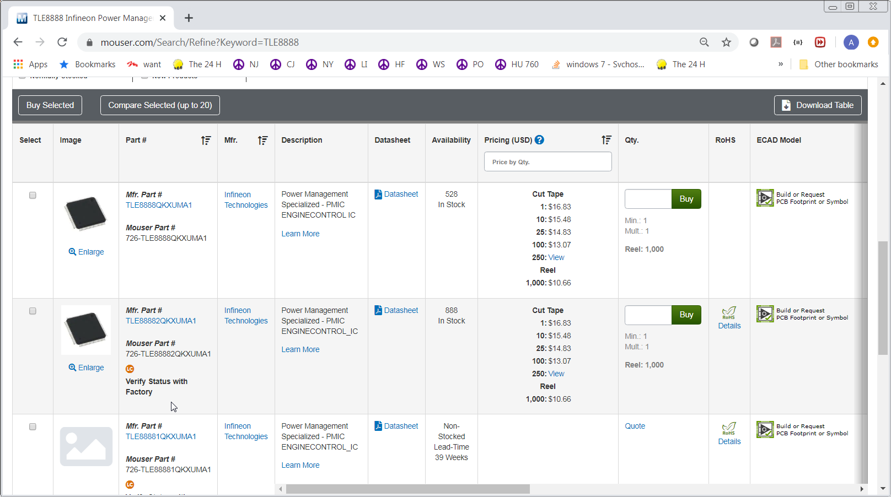Click the Download Table button
The width and height of the screenshot is (891, 497).
point(818,105)
